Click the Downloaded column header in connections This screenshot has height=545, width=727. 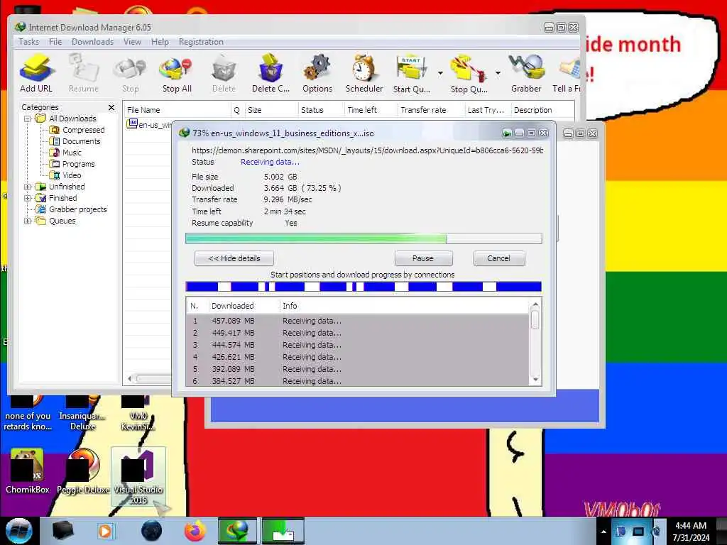(243, 306)
